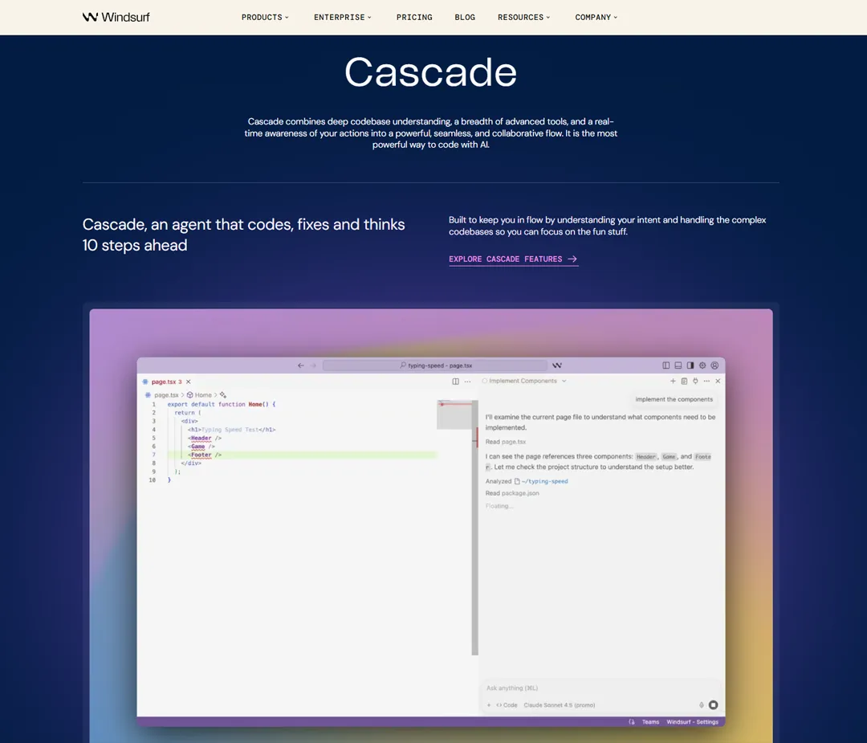The height and width of the screenshot is (743, 867).
Task: Click the 'implement the components' message bubble
Action: tap(674, 399)
